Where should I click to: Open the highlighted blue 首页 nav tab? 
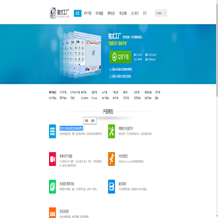(78, 13)
